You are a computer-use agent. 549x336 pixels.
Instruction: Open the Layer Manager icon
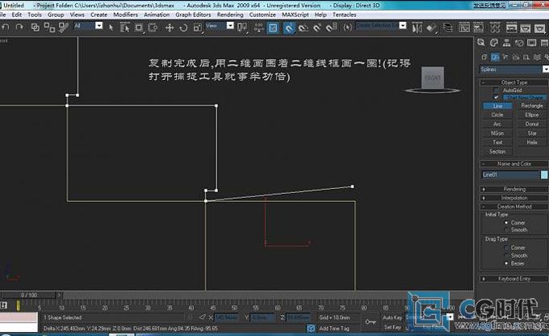(447, 27)
